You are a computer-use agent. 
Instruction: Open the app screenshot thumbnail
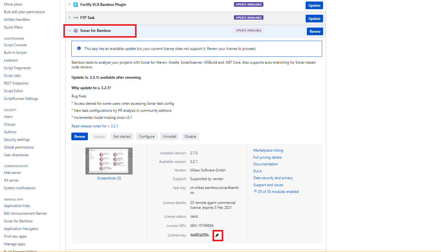[109, 161]
